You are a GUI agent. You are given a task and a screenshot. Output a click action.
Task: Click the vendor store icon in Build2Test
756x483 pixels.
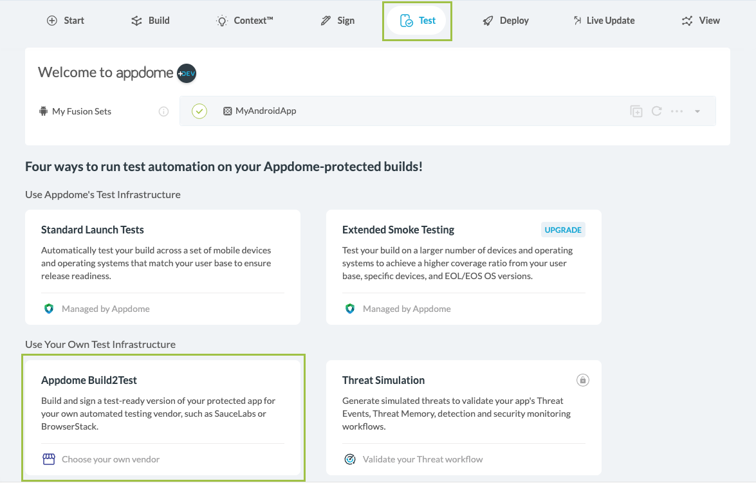[49, 459]
